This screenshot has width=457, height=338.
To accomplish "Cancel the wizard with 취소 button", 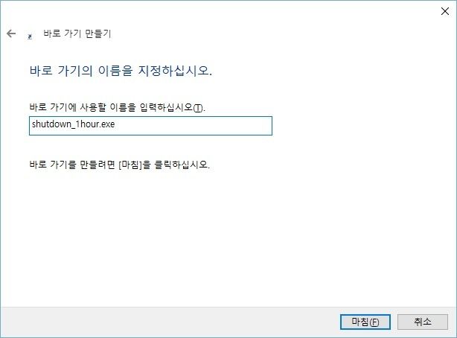I will click(x=423, y=322).
